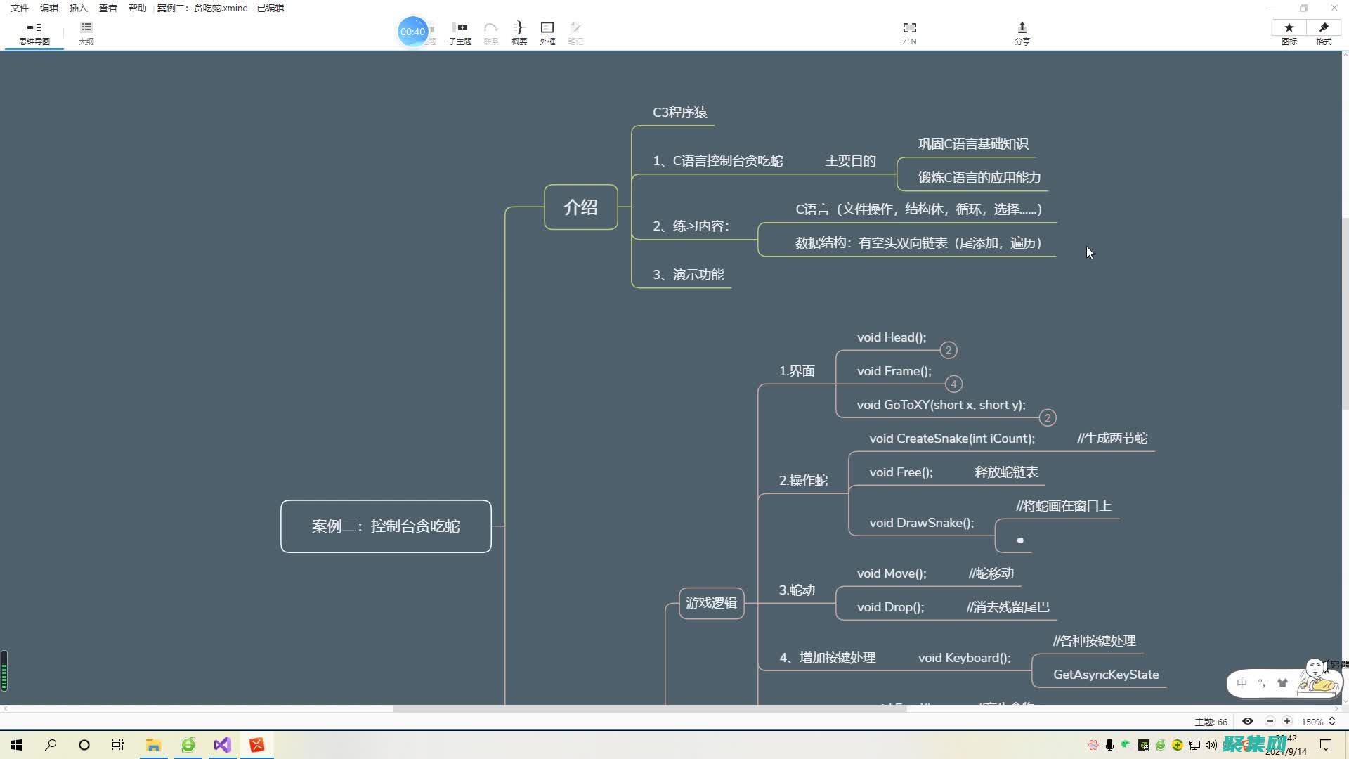
Task: Add an 外框 (outer frame) via toolbar icon
Action: tap(547, 32)
